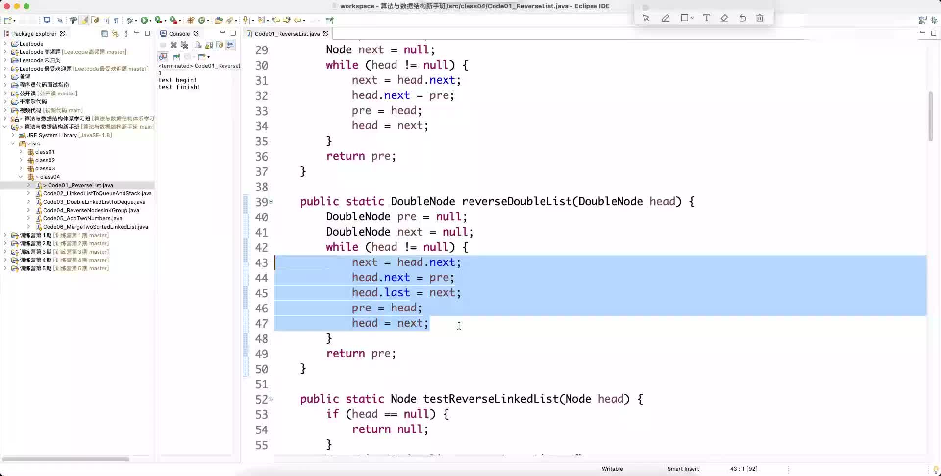Toggle Show Console When Standard Out Changes
This screenshot has height=476, width=941.
click(x=230, y=45)
